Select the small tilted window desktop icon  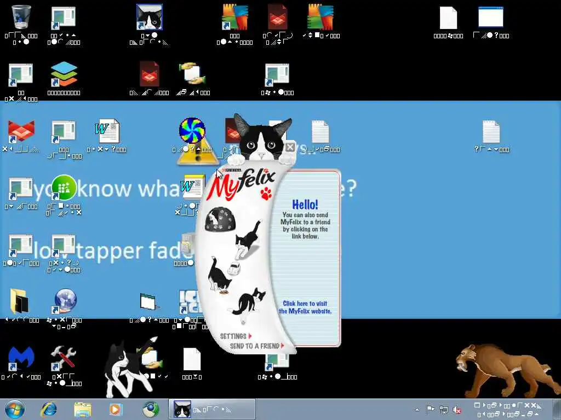[148, 301]
